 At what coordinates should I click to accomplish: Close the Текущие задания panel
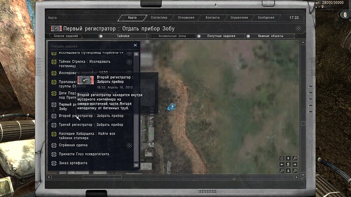point(135,45)
